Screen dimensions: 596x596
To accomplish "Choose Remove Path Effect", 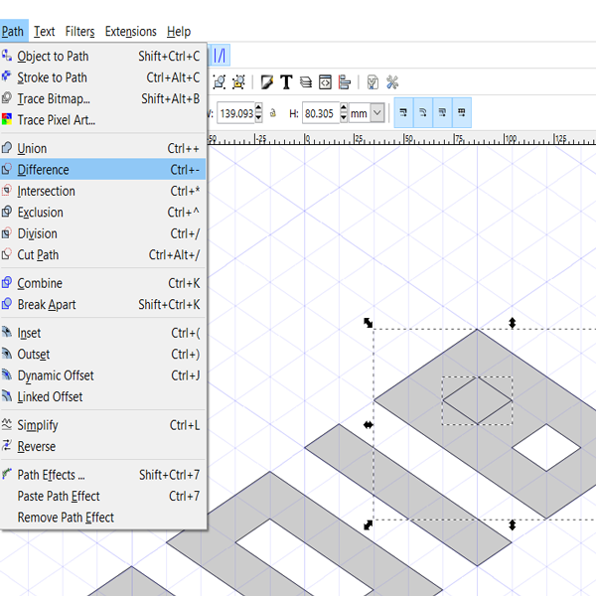I will (102, 518).
